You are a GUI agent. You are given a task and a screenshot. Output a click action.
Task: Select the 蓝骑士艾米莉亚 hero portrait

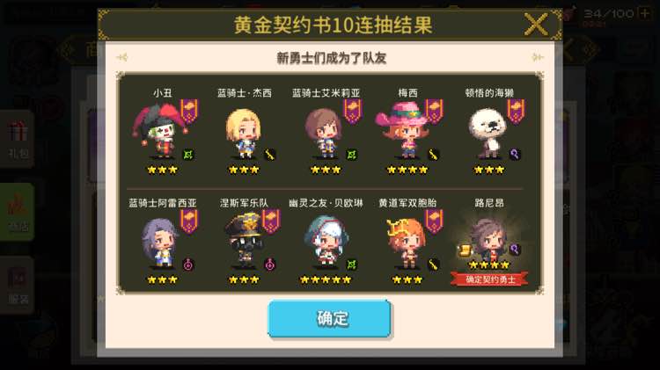point(324,133)
